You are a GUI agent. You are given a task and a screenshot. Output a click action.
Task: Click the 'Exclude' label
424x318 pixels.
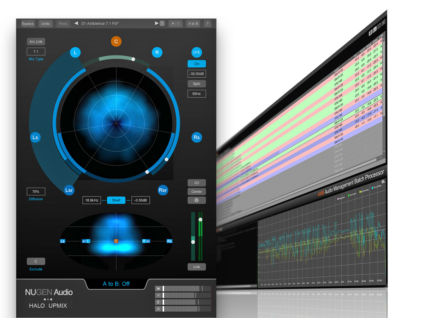click(x=36, y=269)
